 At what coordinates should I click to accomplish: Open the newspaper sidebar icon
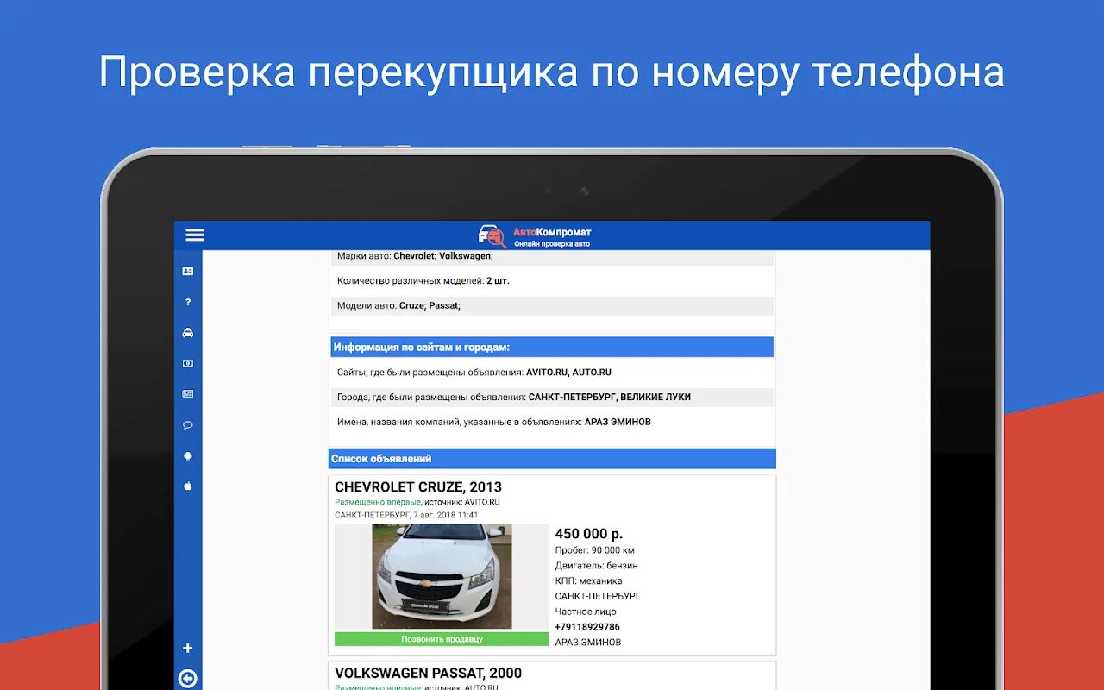pyautogui.click(x=188, y=394)
